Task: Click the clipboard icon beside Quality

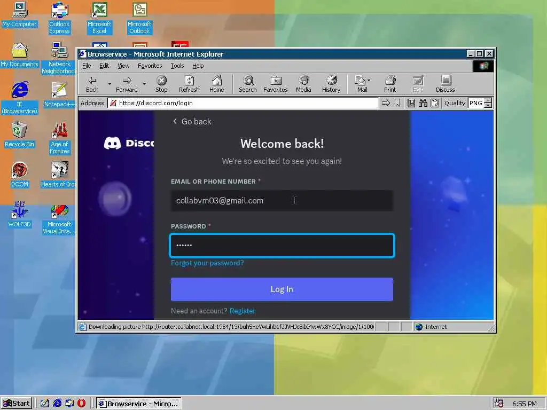Action: tap(435, 103)
